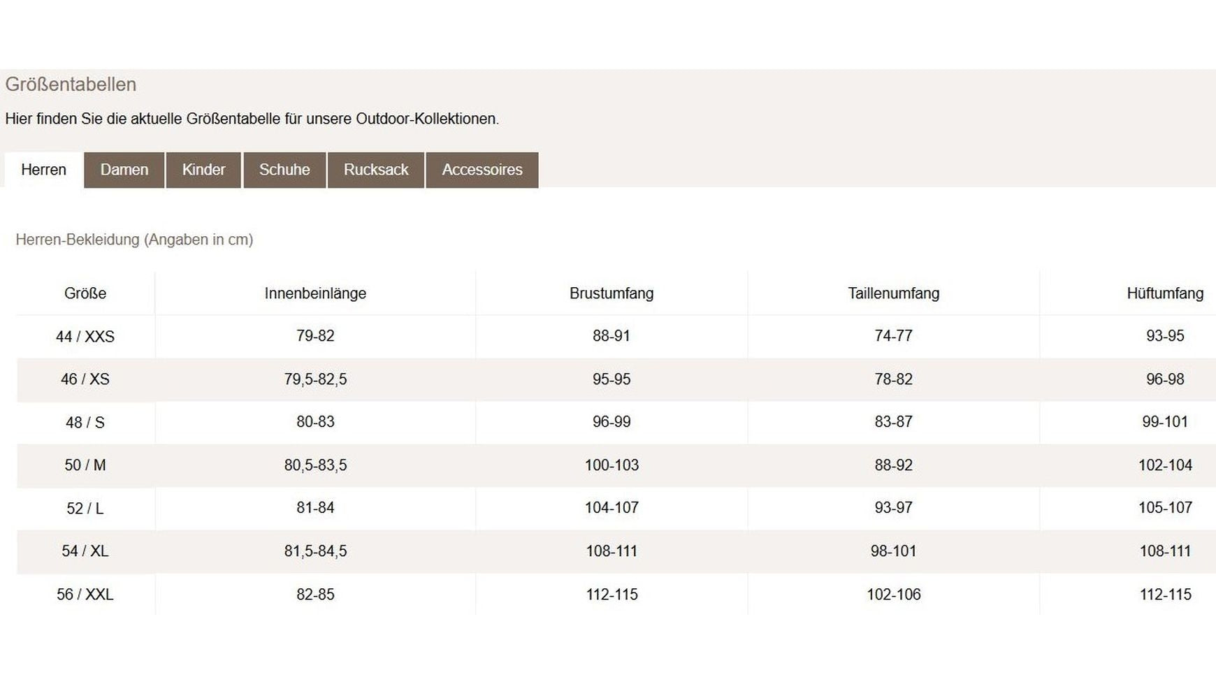Click the Taillenumfang column header
The height and width of the screenshot is (684, 1216).
[893, 293]
